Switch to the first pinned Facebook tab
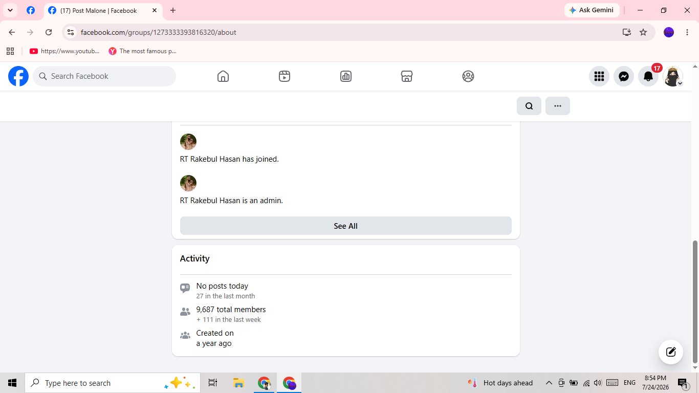699x393 pixels. (x=31, y=10)
